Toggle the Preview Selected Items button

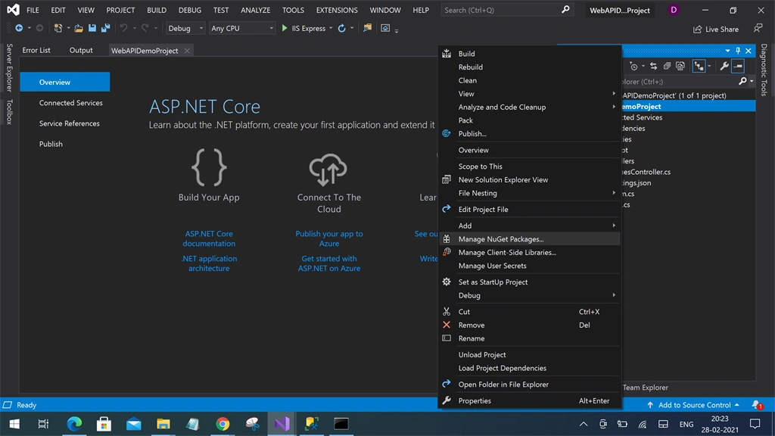click(738, 66)
